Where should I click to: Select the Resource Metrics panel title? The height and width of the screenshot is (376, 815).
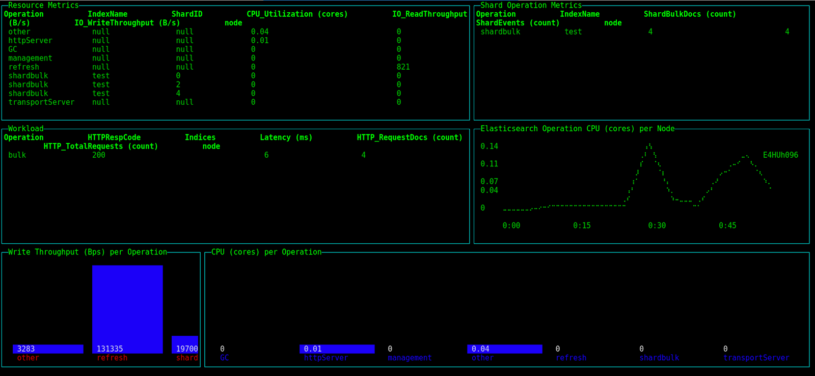[x=43, y=5]
